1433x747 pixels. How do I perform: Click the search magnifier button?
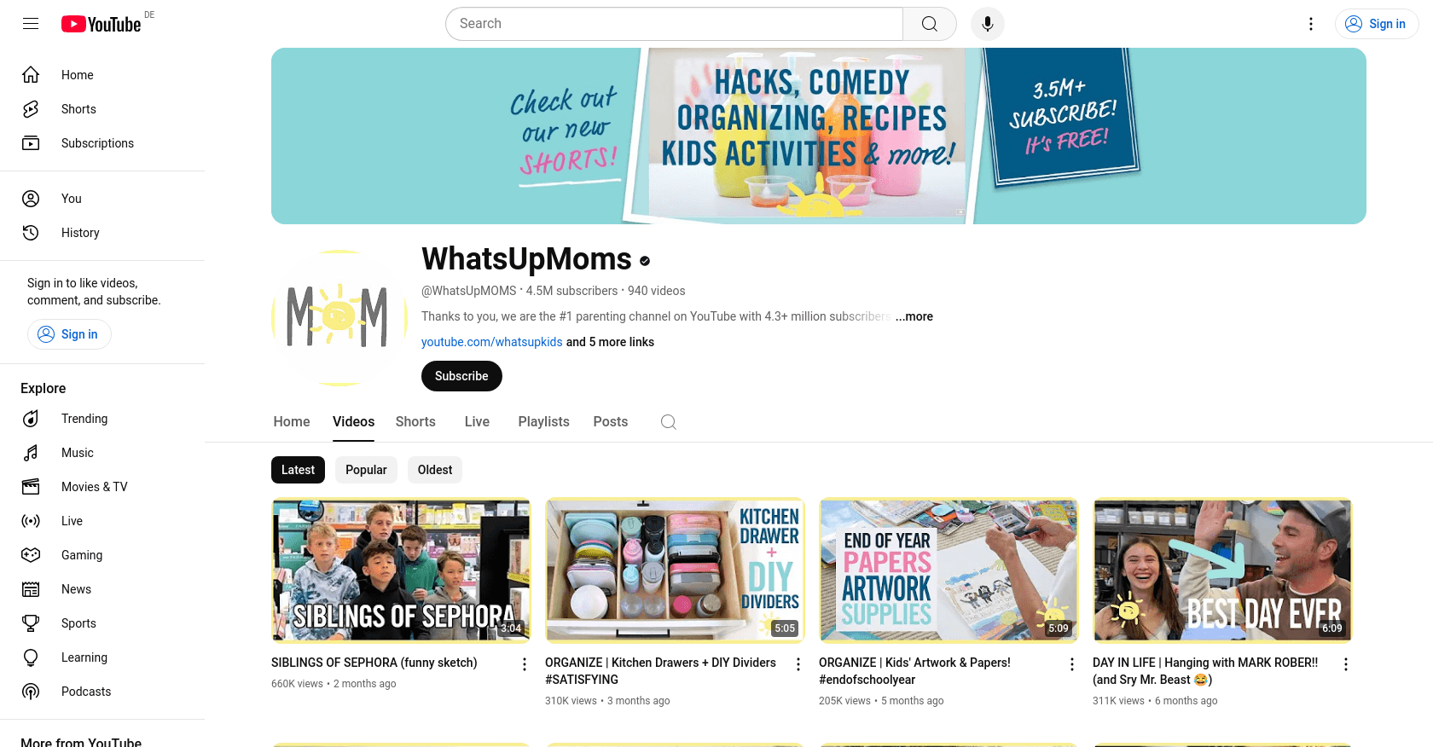[x=930, y=24]
